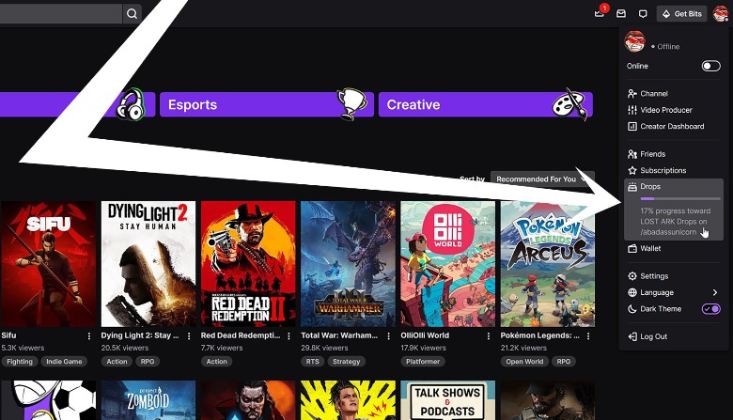The image size is (733, 420).
Task: Open Creator Dashboard from menu
Action: (x=671, y=127)
